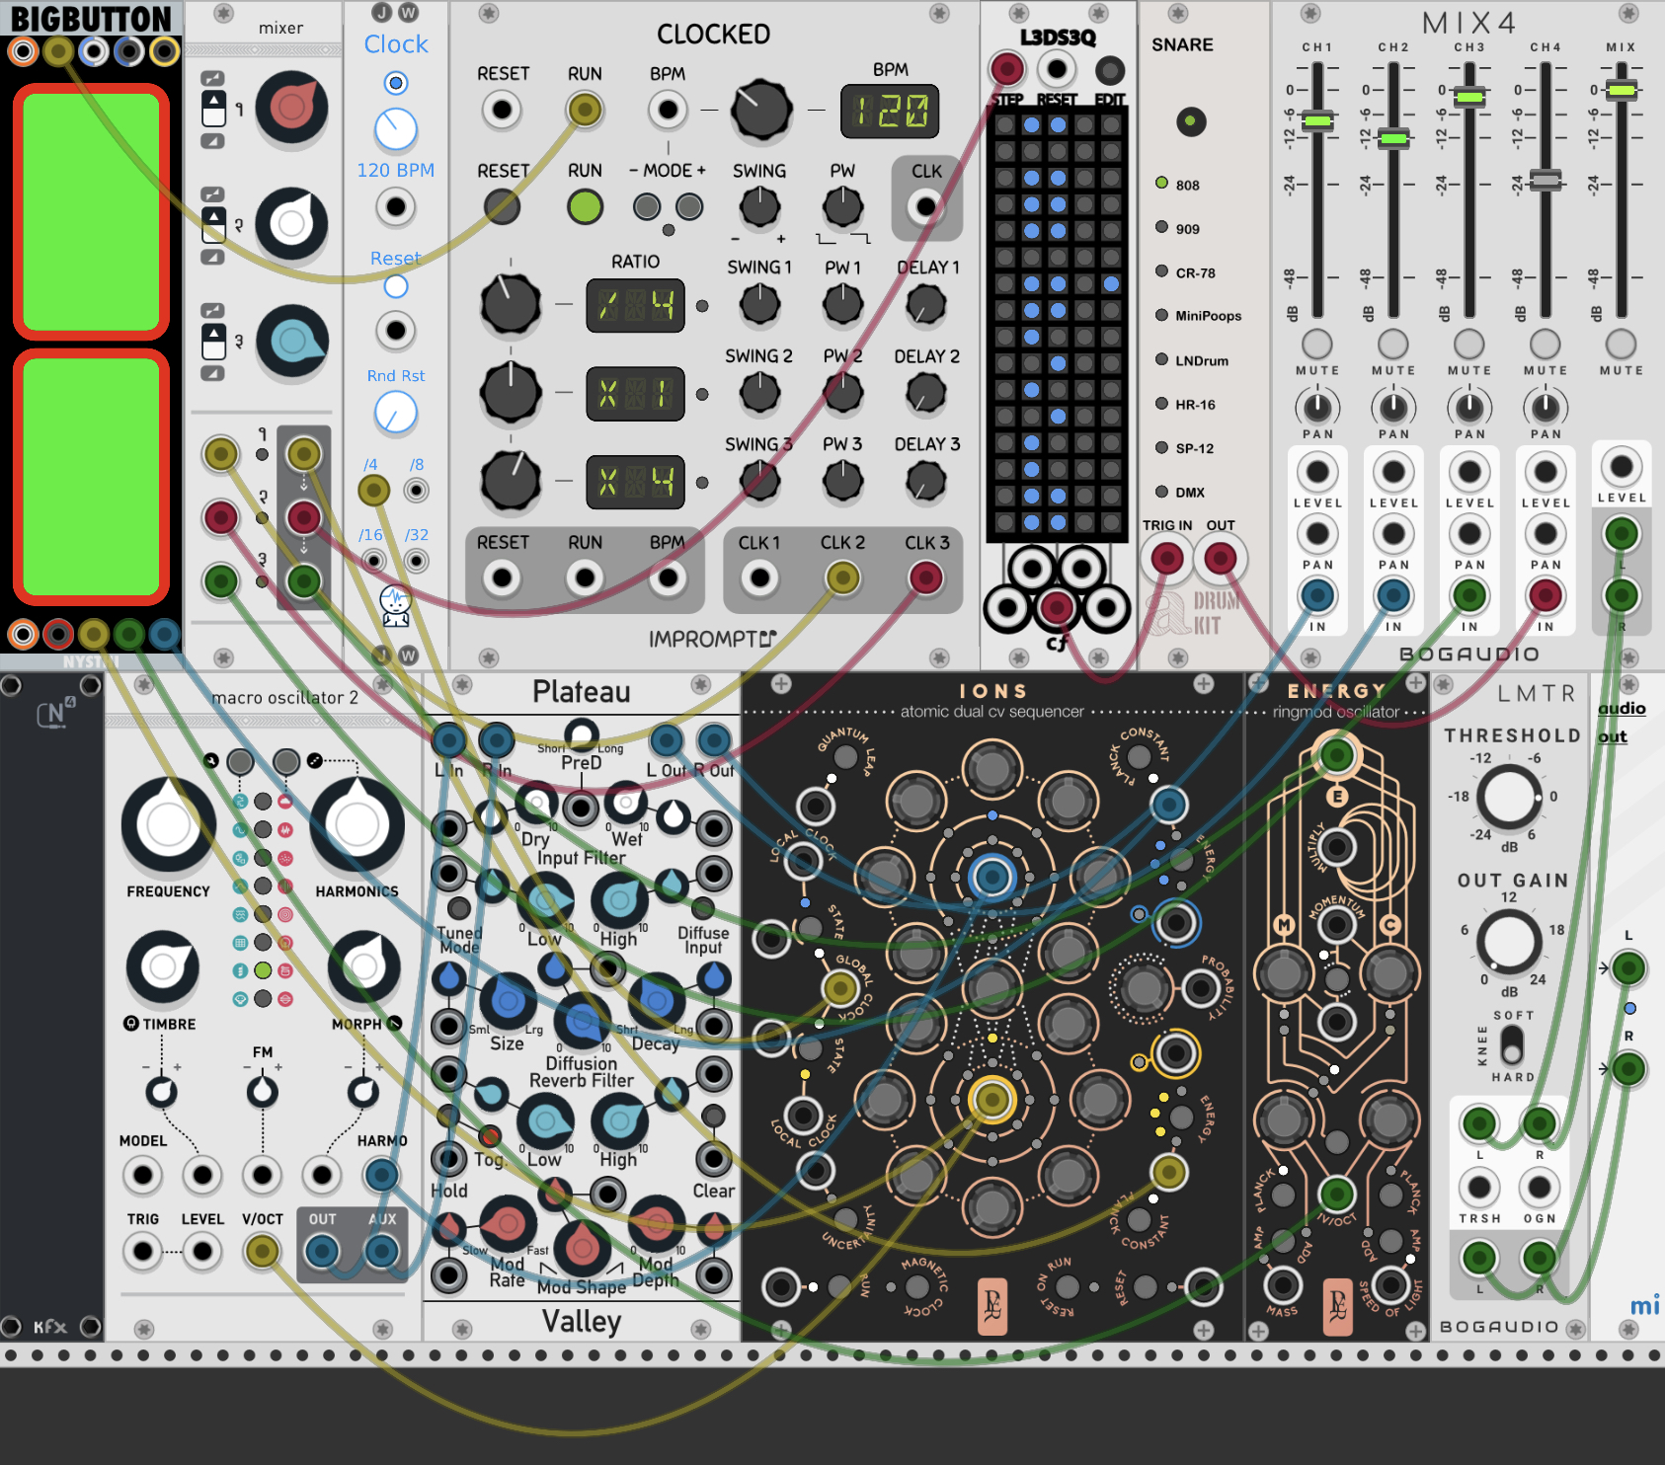Select the DMX snare kit
The image size is (1665, 1465).
(x=1162, y=491)
